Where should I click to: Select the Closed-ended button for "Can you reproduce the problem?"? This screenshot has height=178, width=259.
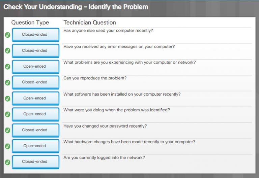(35, 82)
